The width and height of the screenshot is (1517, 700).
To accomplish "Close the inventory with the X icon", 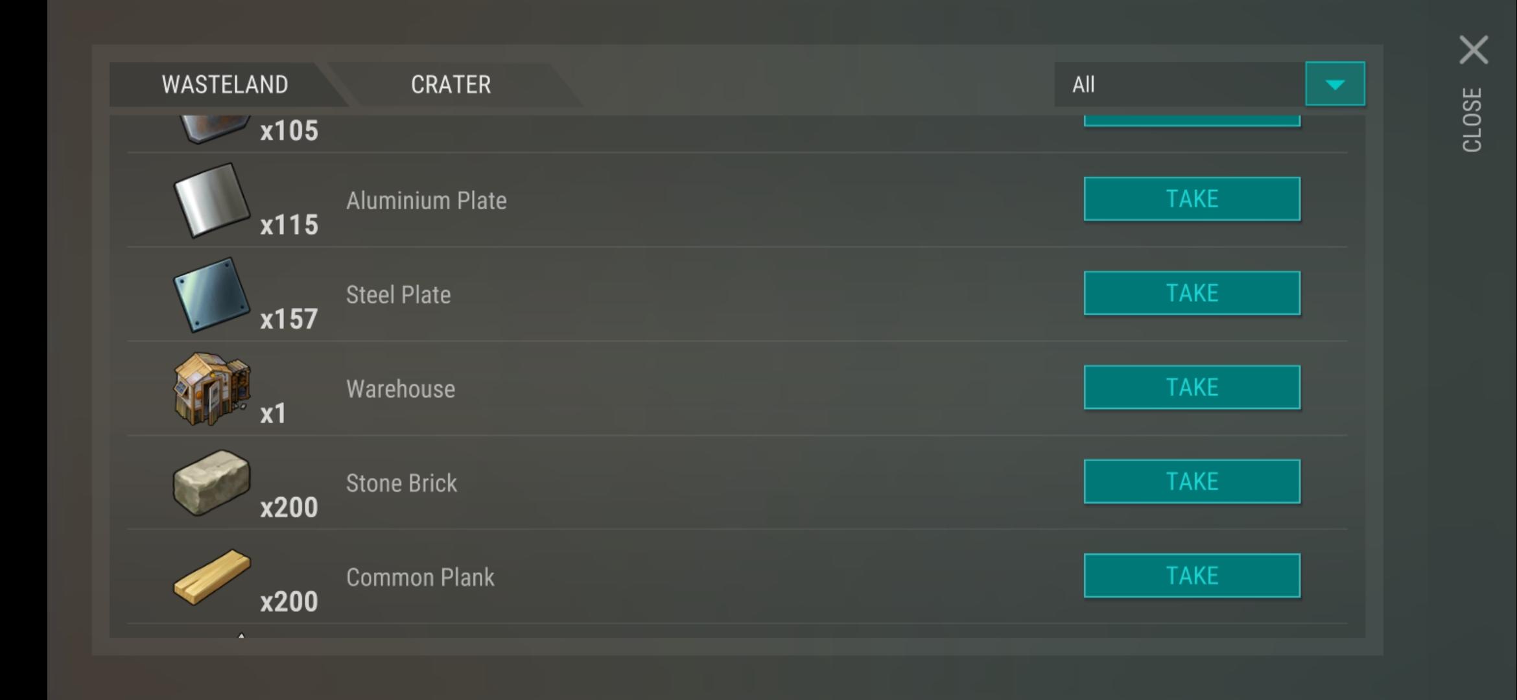I will pos(1474,50).
